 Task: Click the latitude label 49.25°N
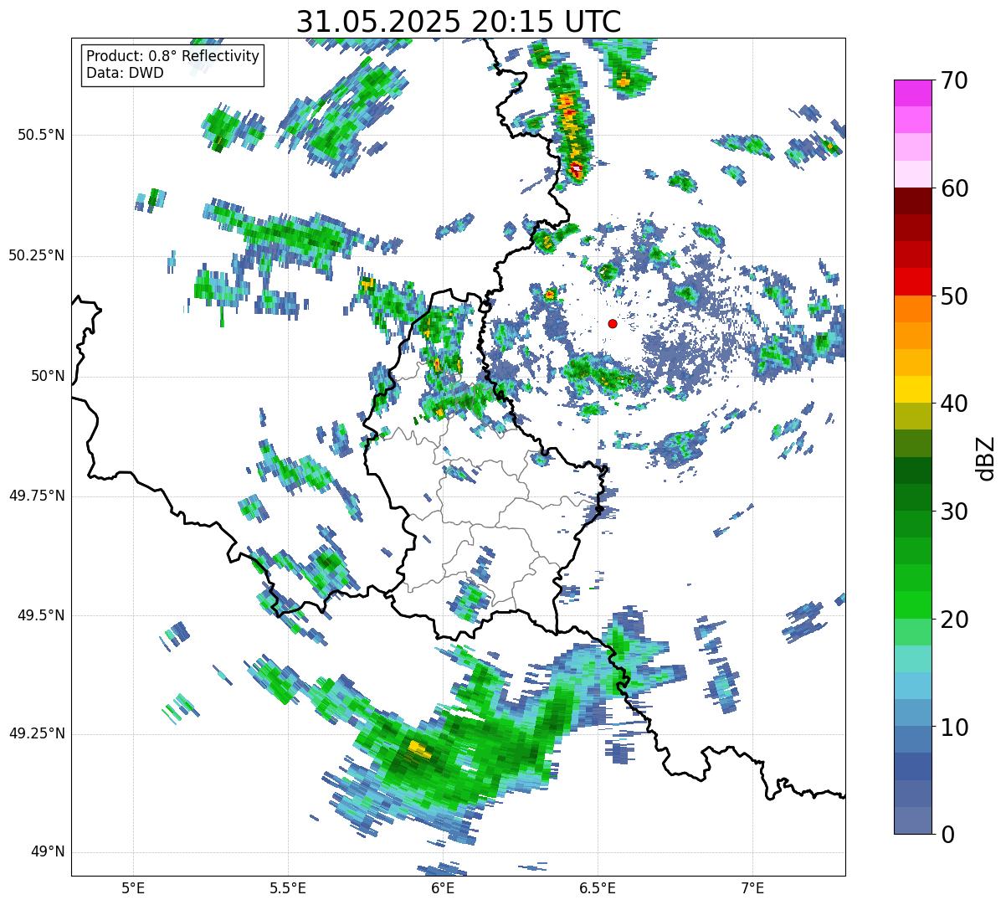37,733
